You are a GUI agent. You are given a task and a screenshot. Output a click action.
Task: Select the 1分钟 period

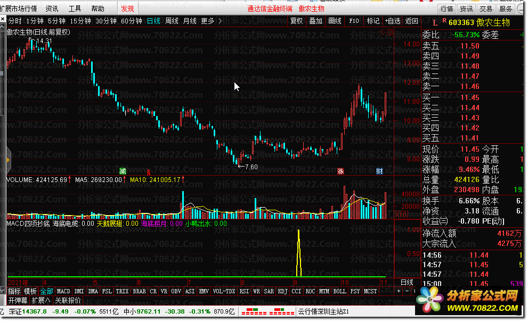click(35, 21)
